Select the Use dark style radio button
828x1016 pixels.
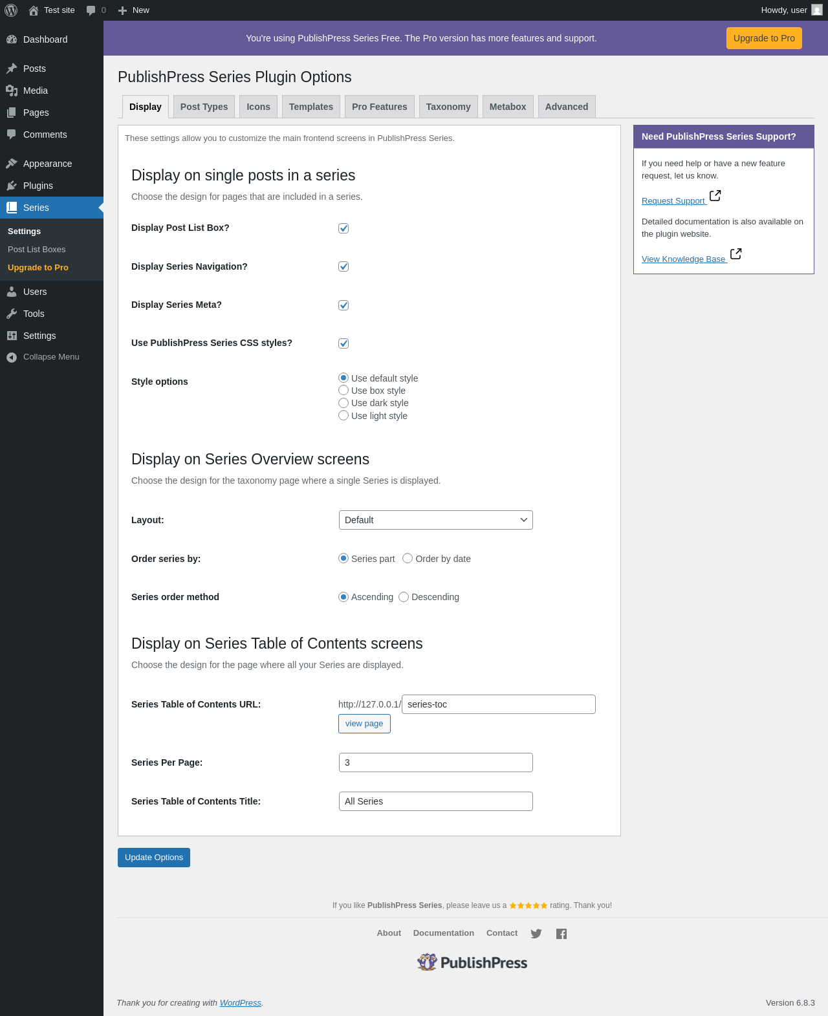(x=343, y=403)
